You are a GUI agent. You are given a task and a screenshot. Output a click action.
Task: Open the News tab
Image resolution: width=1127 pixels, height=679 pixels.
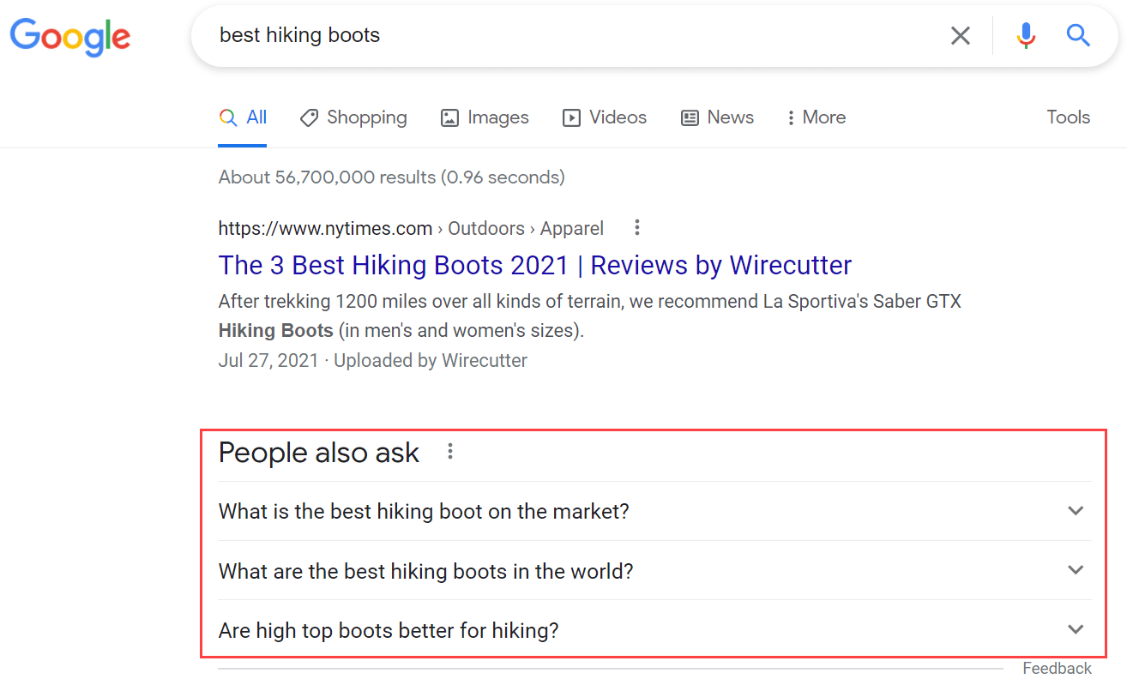pos(717,117)
